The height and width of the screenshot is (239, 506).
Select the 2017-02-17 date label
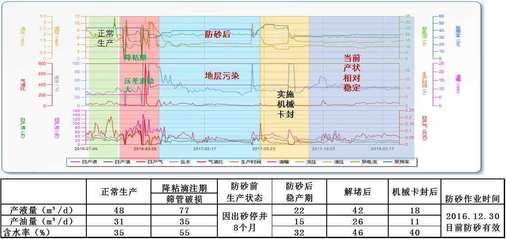(205, 149)
